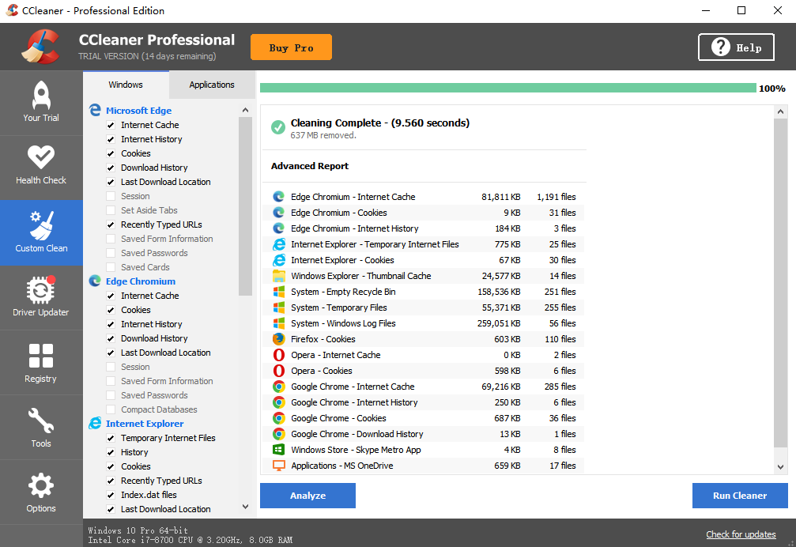Collapse the Microsoft Edge category header
Viewport: 796px width, 547px height.
tap(138, 111)
